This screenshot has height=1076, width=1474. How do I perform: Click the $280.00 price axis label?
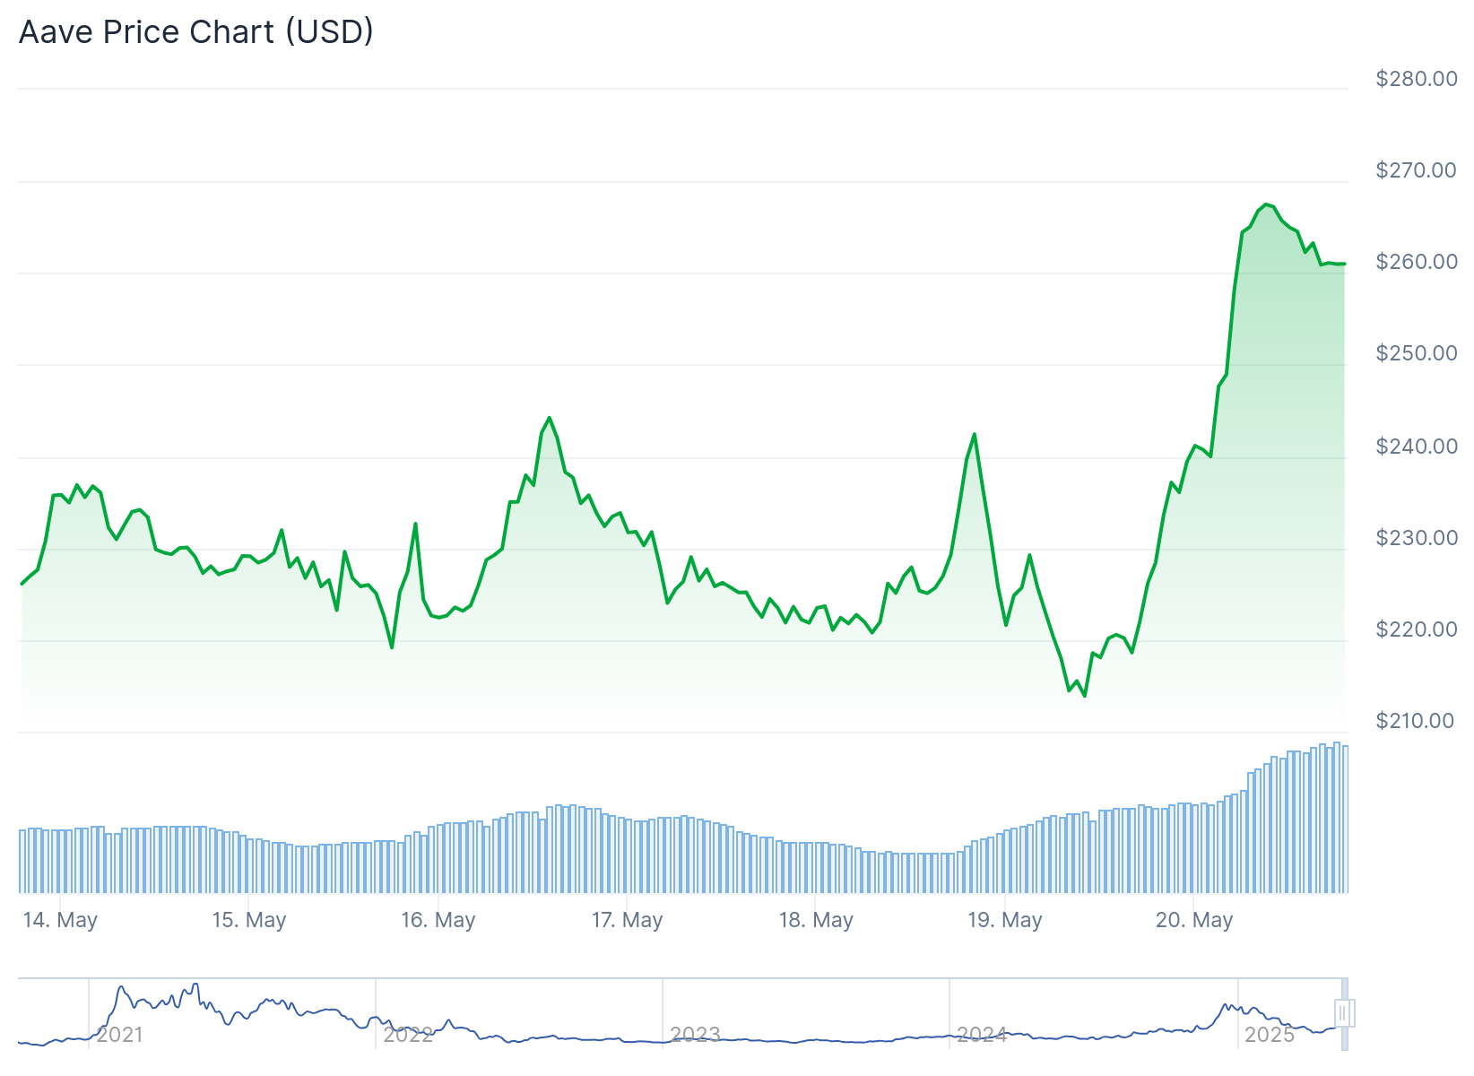1417,79
